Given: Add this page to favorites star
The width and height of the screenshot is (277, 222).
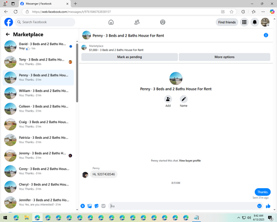Looking at the screenshot, I should (x=232, y=12).
